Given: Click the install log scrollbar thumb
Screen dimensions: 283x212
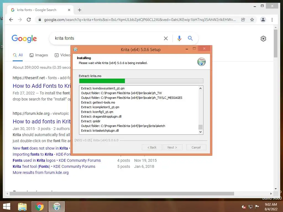Looking at the screenshot, I should [200, 127].
